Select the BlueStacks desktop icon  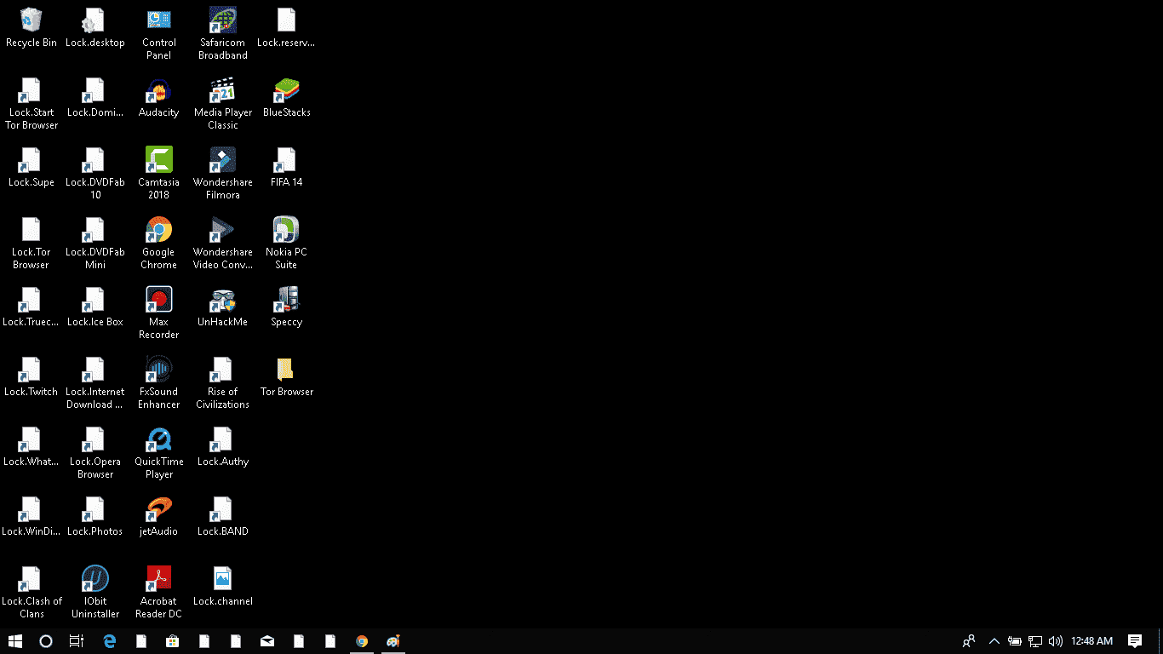coord(286,97)
